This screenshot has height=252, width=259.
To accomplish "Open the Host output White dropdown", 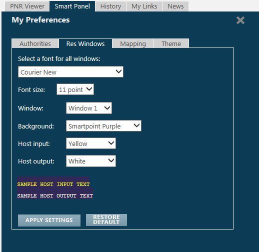I will (91, 161).
